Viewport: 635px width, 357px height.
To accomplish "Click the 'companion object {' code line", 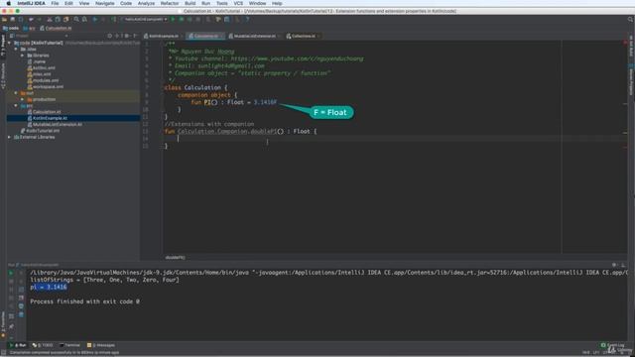I will (207, 95).
